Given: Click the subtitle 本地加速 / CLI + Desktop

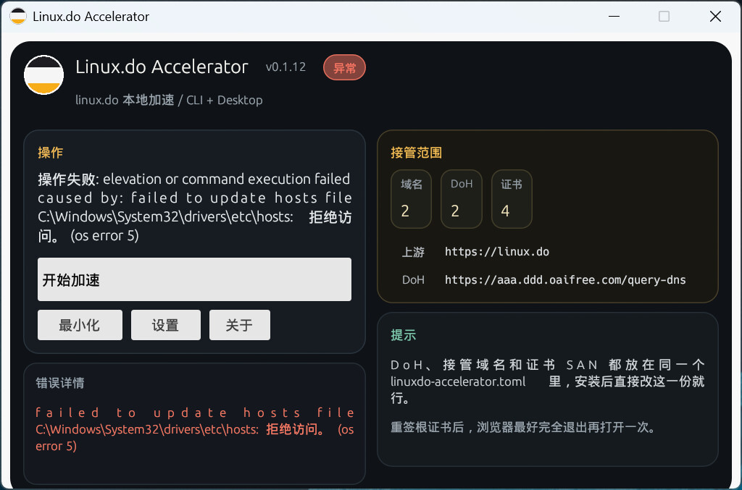Looking at the screenshot, I should [169, 100].
